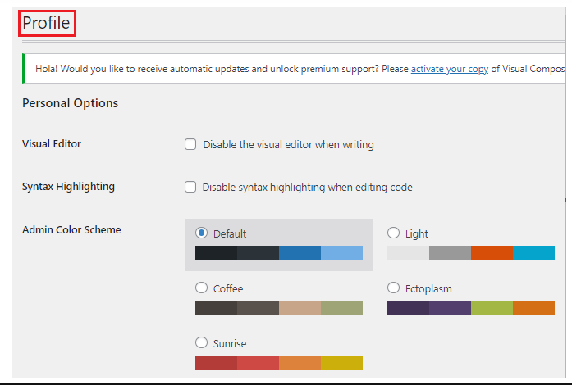Click the lime green swatch in Ectoplasm scheme

(492, 308)
